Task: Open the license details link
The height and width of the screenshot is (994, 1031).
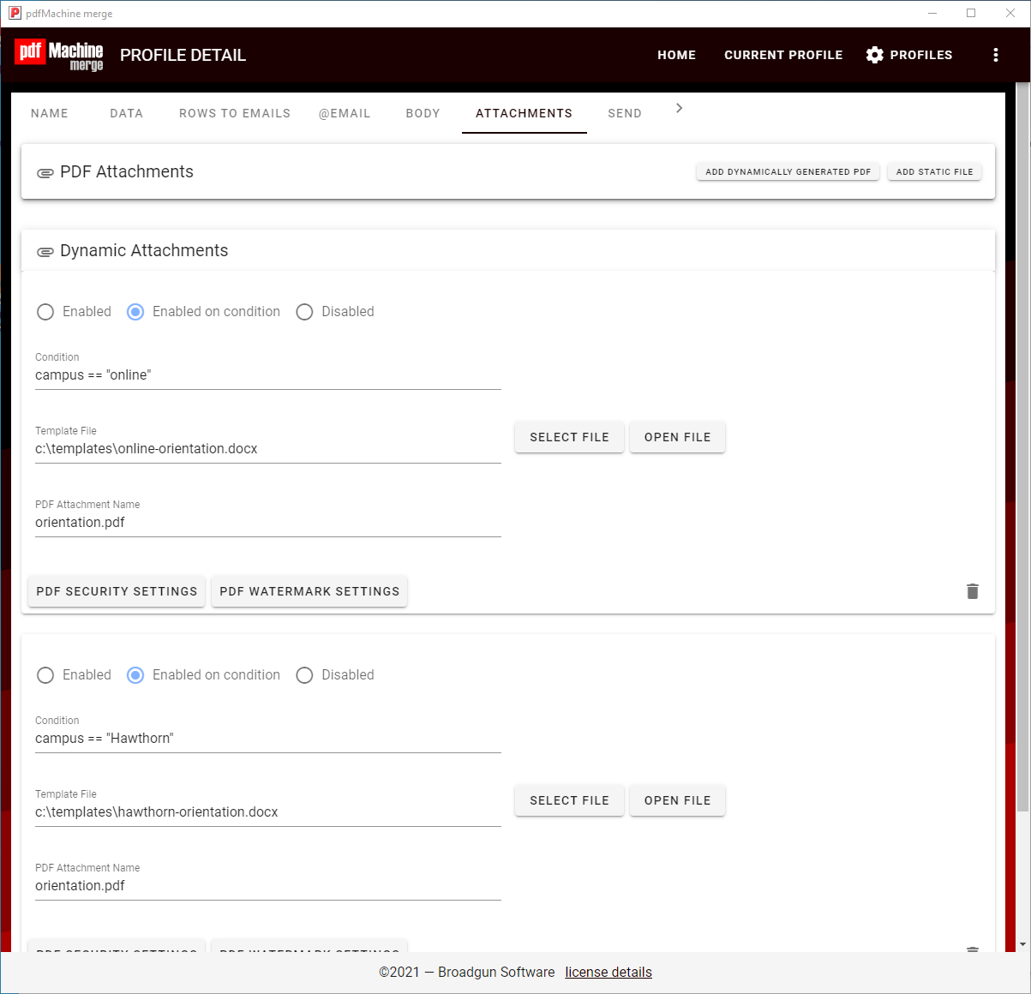Action: [x=608, y=972]
